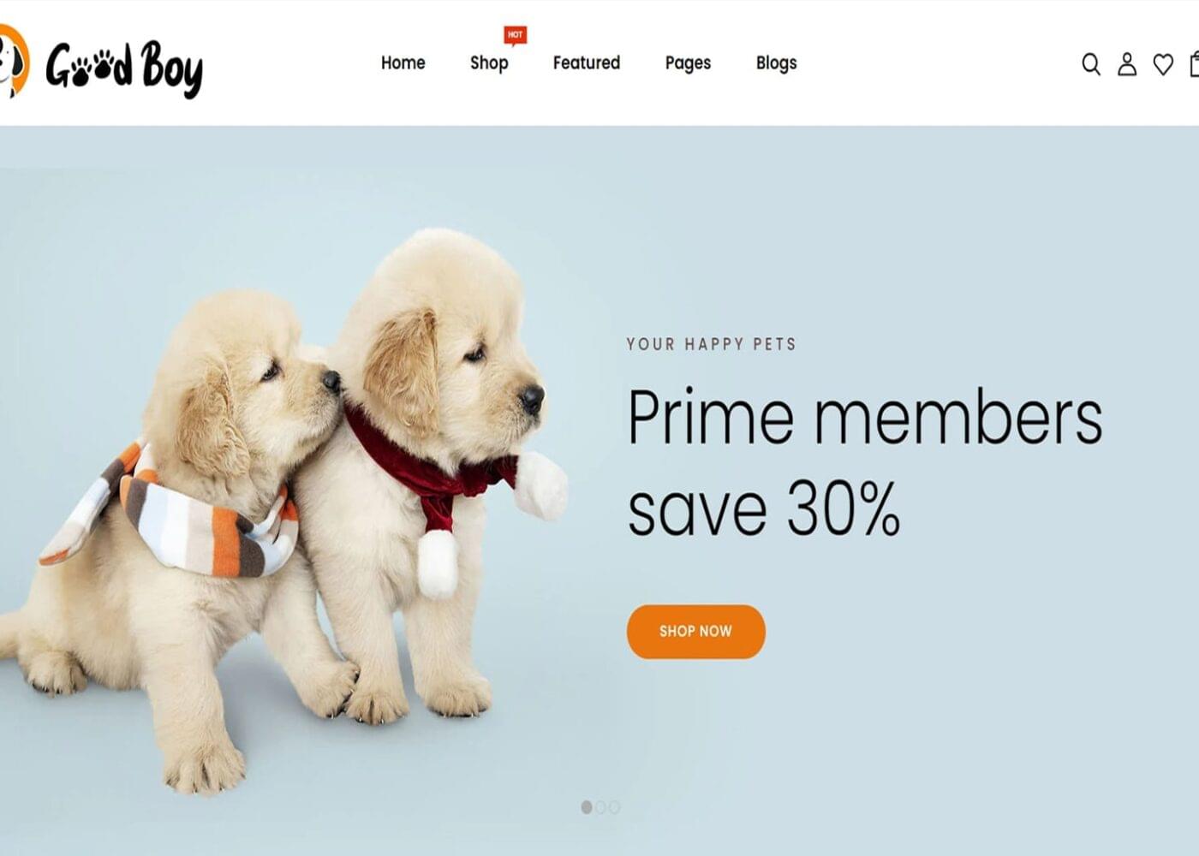This screenshot has width=1199, height=856.
Task: Click the puppy wearing the striped scarf
Action: (x=171, y=531)
